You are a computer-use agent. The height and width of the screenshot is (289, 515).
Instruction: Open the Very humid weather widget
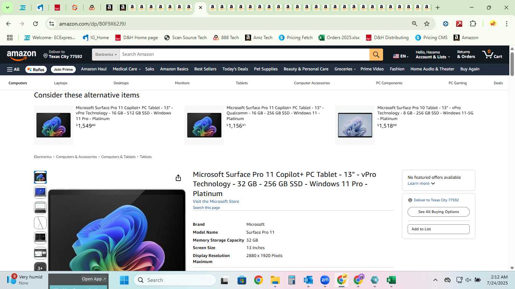coord(25,280)
